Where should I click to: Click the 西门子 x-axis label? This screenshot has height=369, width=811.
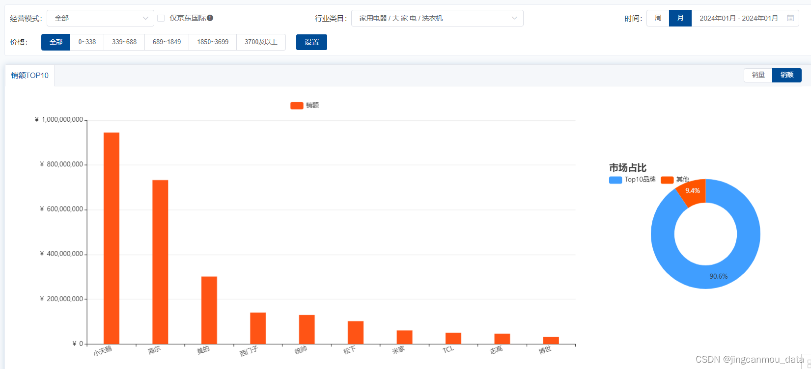(249, 351)
